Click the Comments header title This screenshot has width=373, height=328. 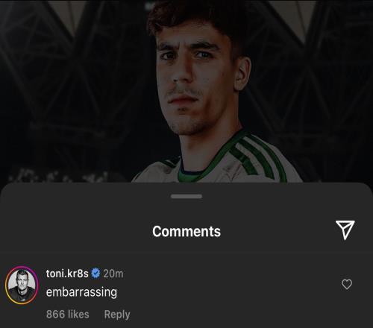(186, 232)
